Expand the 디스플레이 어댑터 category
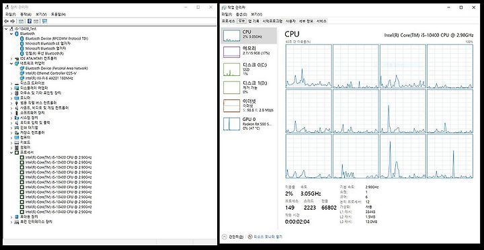 (x=11, y=88)
